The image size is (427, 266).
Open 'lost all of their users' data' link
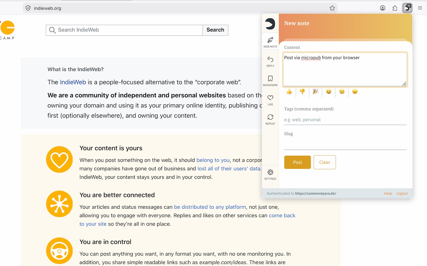pos(229,169)
